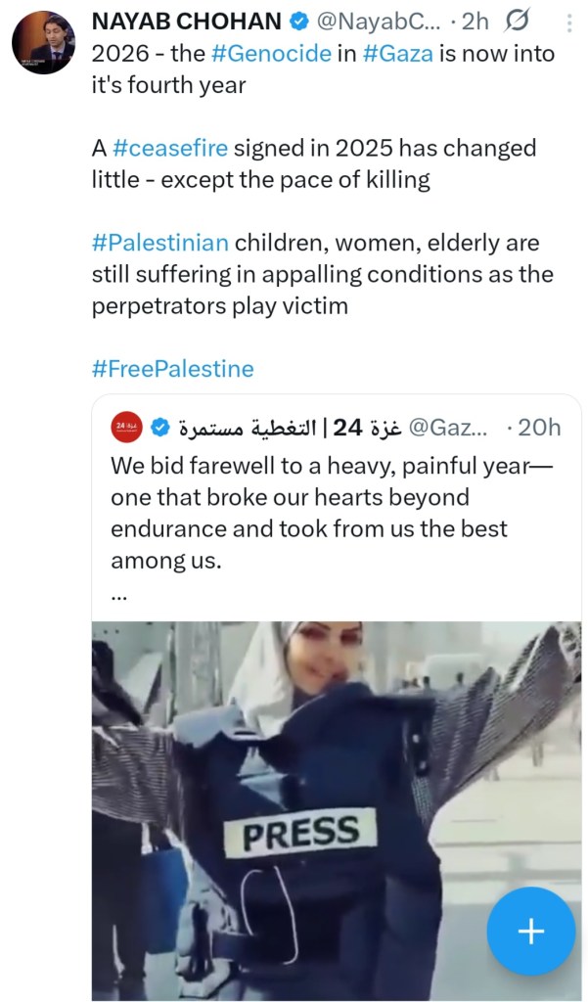Viewport: 588px width, 1002px height.
Task: Open the three-dot more options menu
Action: 567,20
